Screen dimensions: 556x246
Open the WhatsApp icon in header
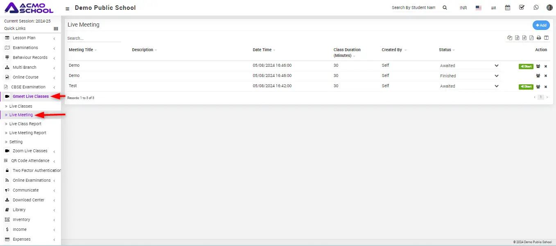pos(536,7)
